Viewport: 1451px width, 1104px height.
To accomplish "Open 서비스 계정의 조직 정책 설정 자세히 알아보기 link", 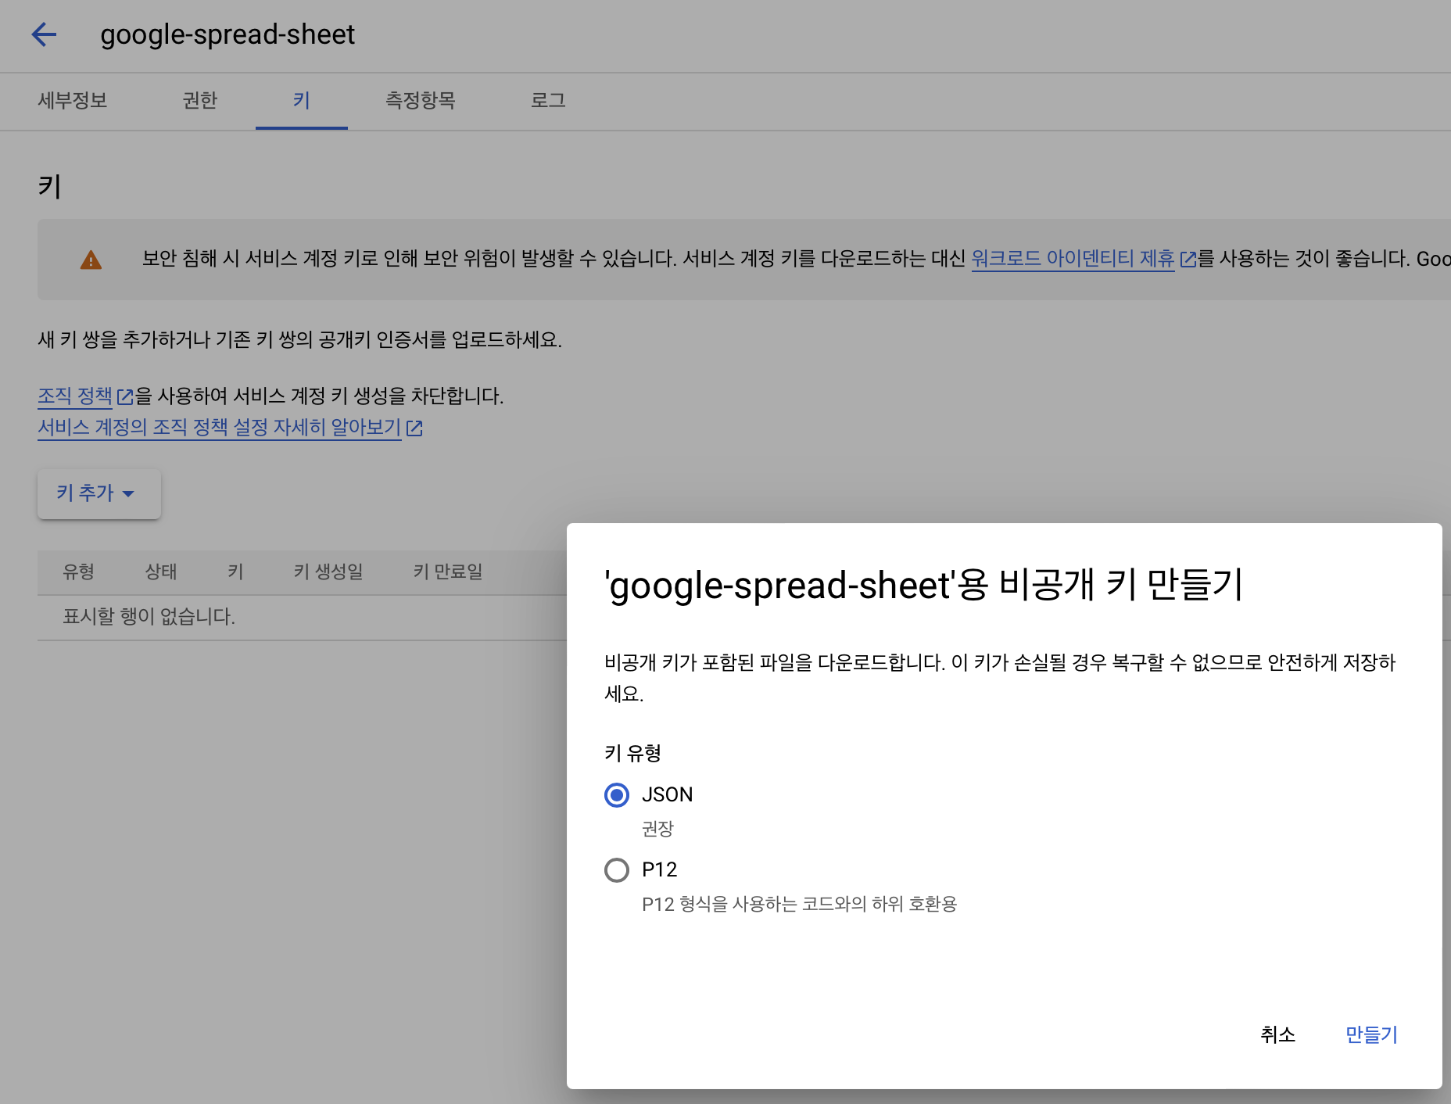I will point(220,428).
